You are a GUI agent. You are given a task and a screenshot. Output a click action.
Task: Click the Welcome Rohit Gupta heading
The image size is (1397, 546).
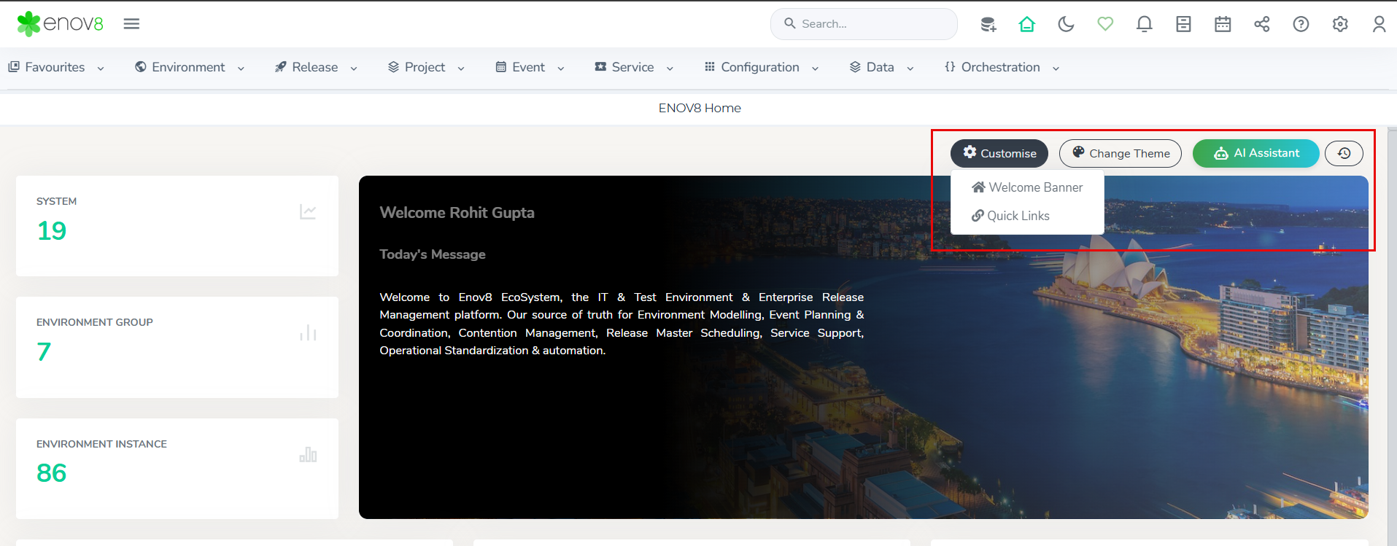click(457, 213)
